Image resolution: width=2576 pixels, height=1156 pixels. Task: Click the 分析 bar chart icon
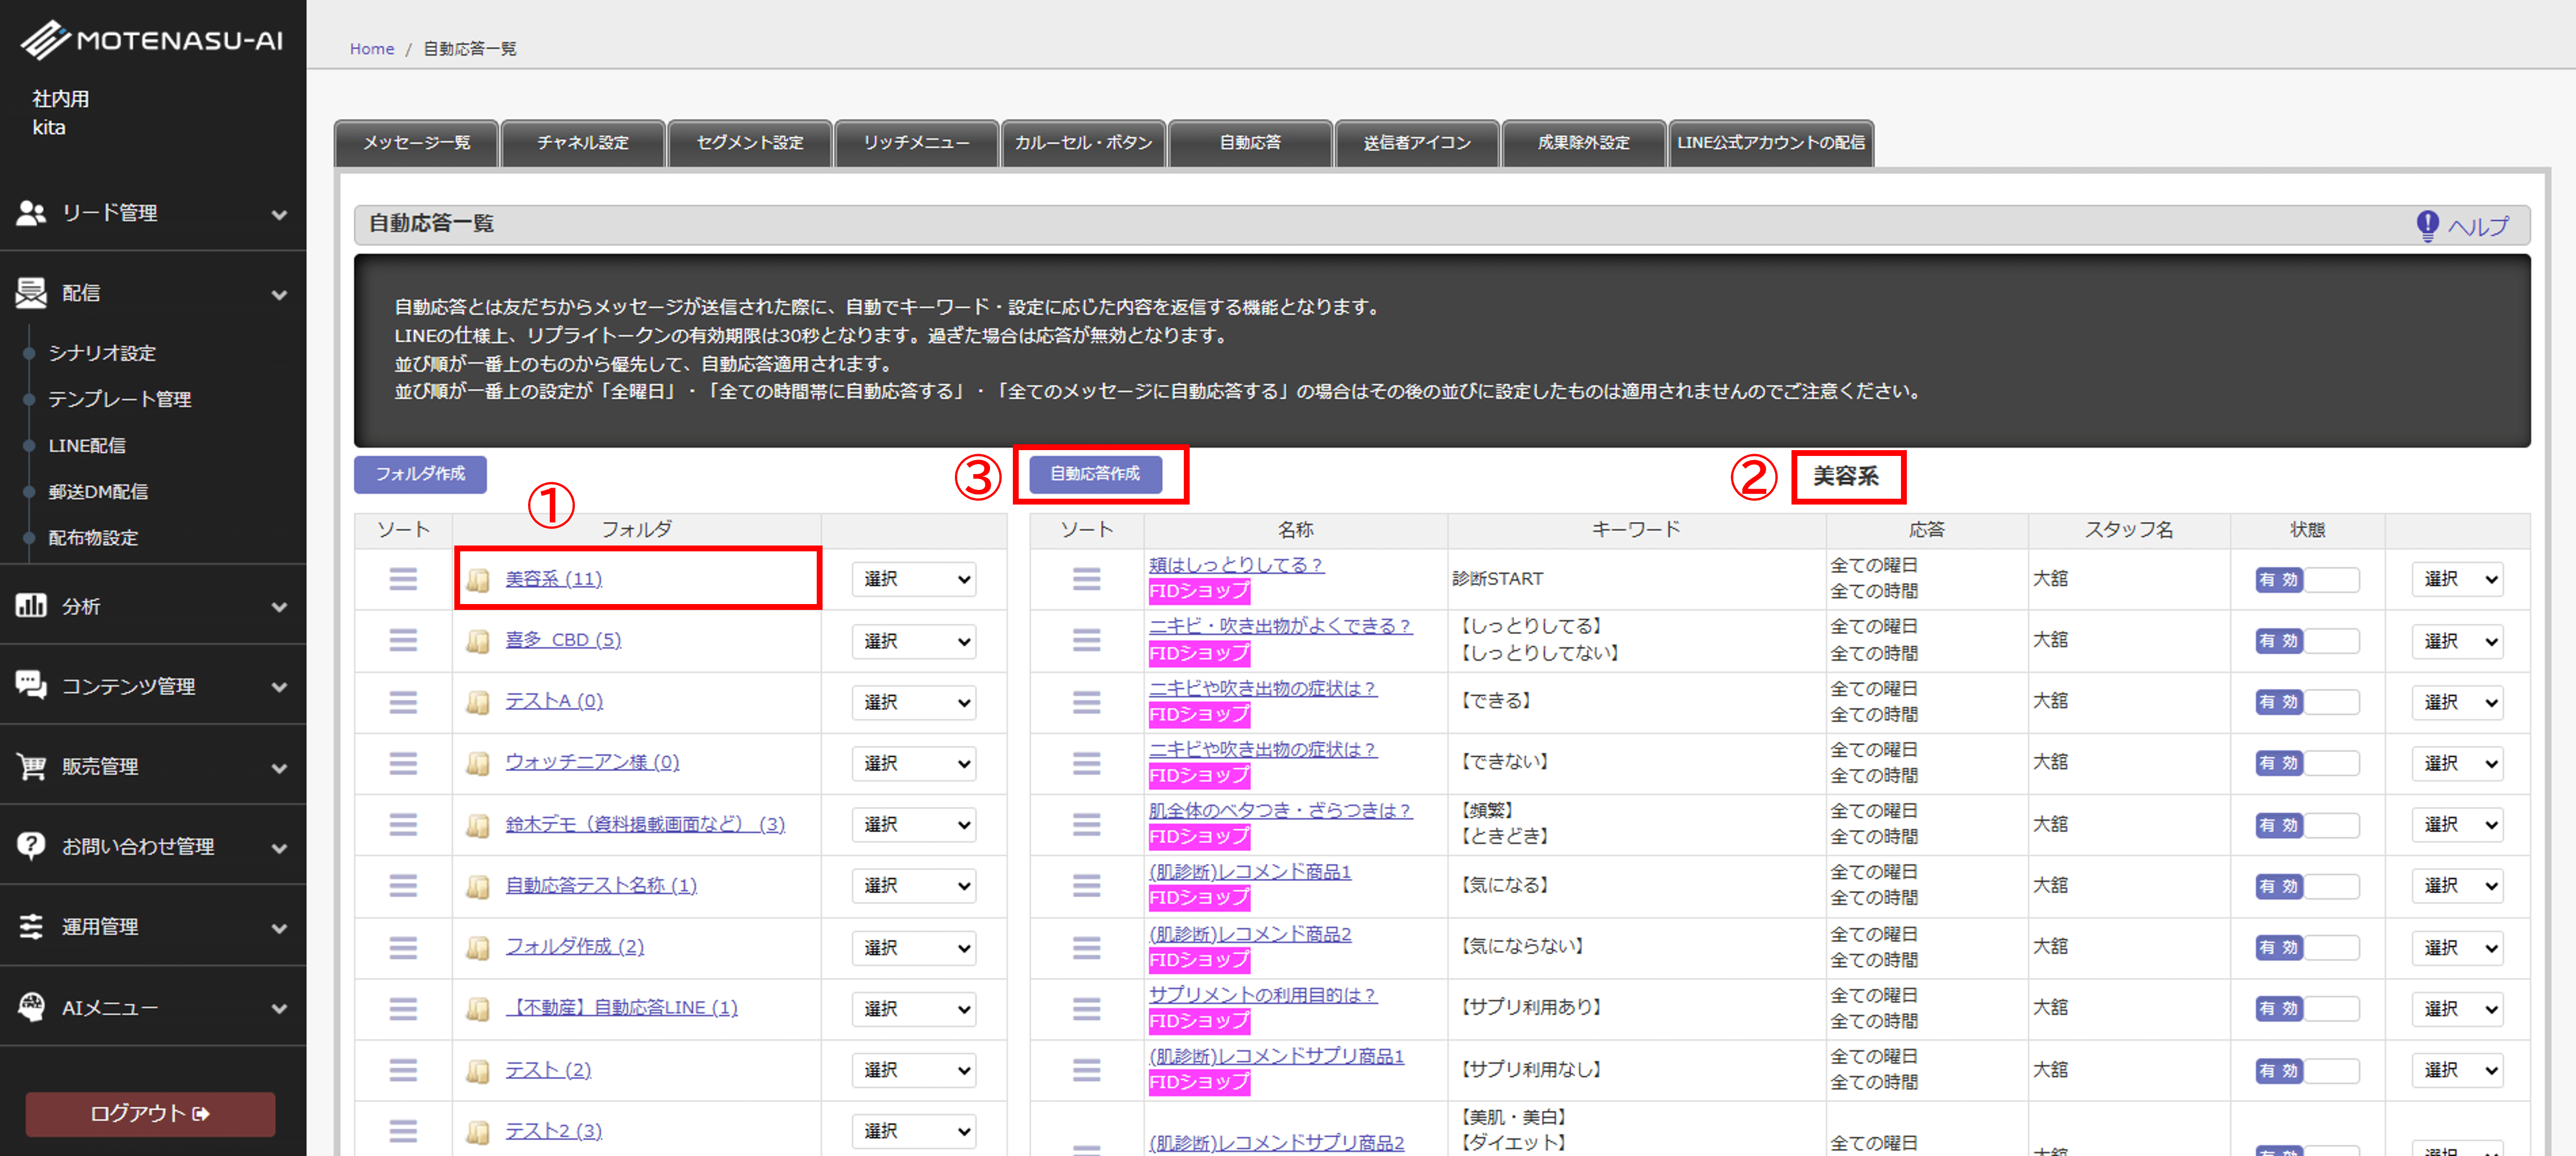point(31,605)
